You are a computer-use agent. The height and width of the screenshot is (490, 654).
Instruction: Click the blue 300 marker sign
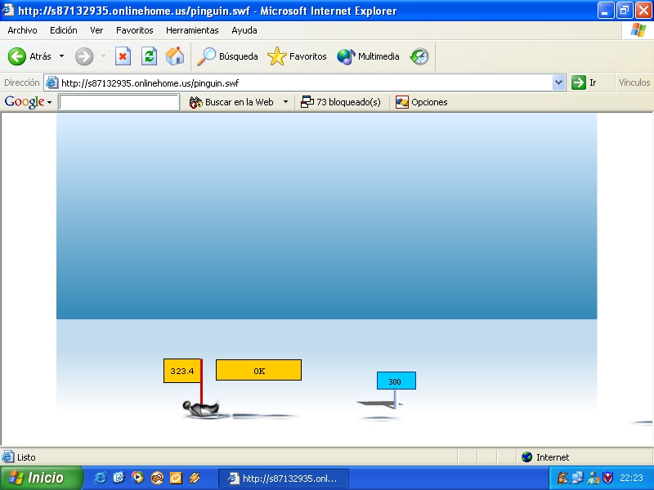coord(396,381)
